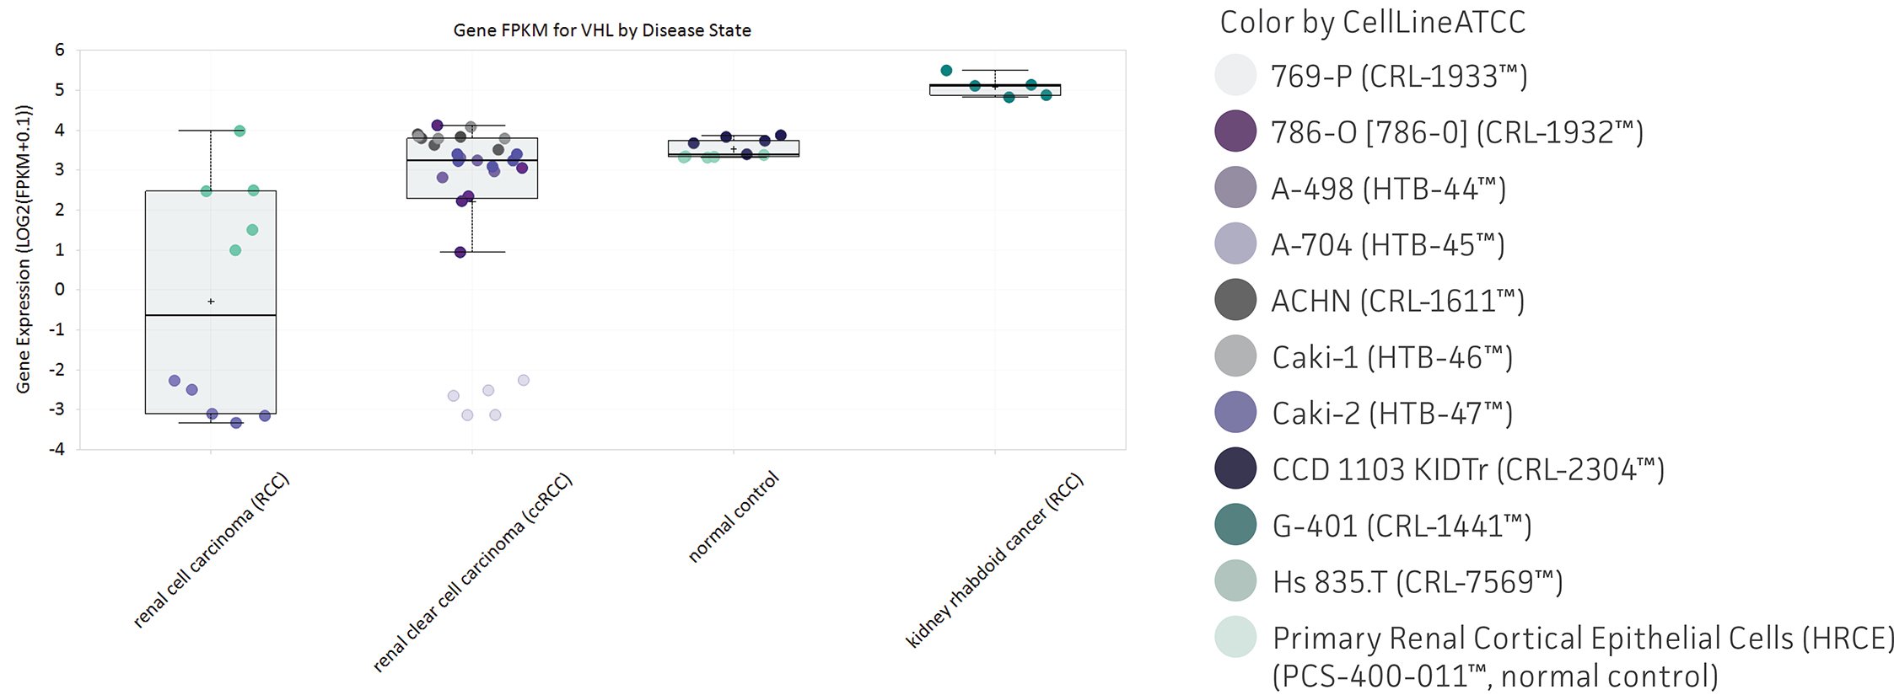Click the A-498 (HTB-44) legend circle
This screenshot has height=695, width=1894.
pos(1235,188)
